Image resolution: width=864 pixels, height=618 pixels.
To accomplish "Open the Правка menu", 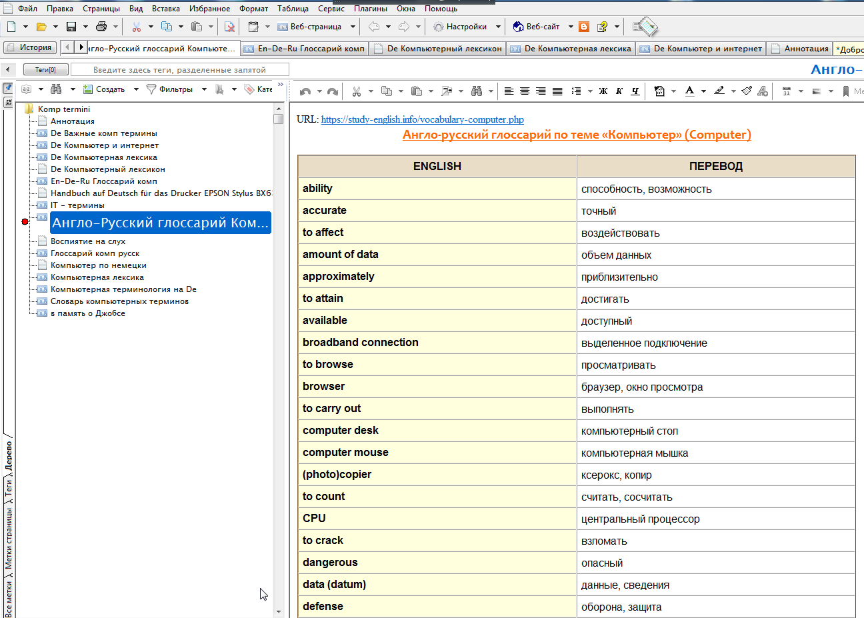I will 60,9.
